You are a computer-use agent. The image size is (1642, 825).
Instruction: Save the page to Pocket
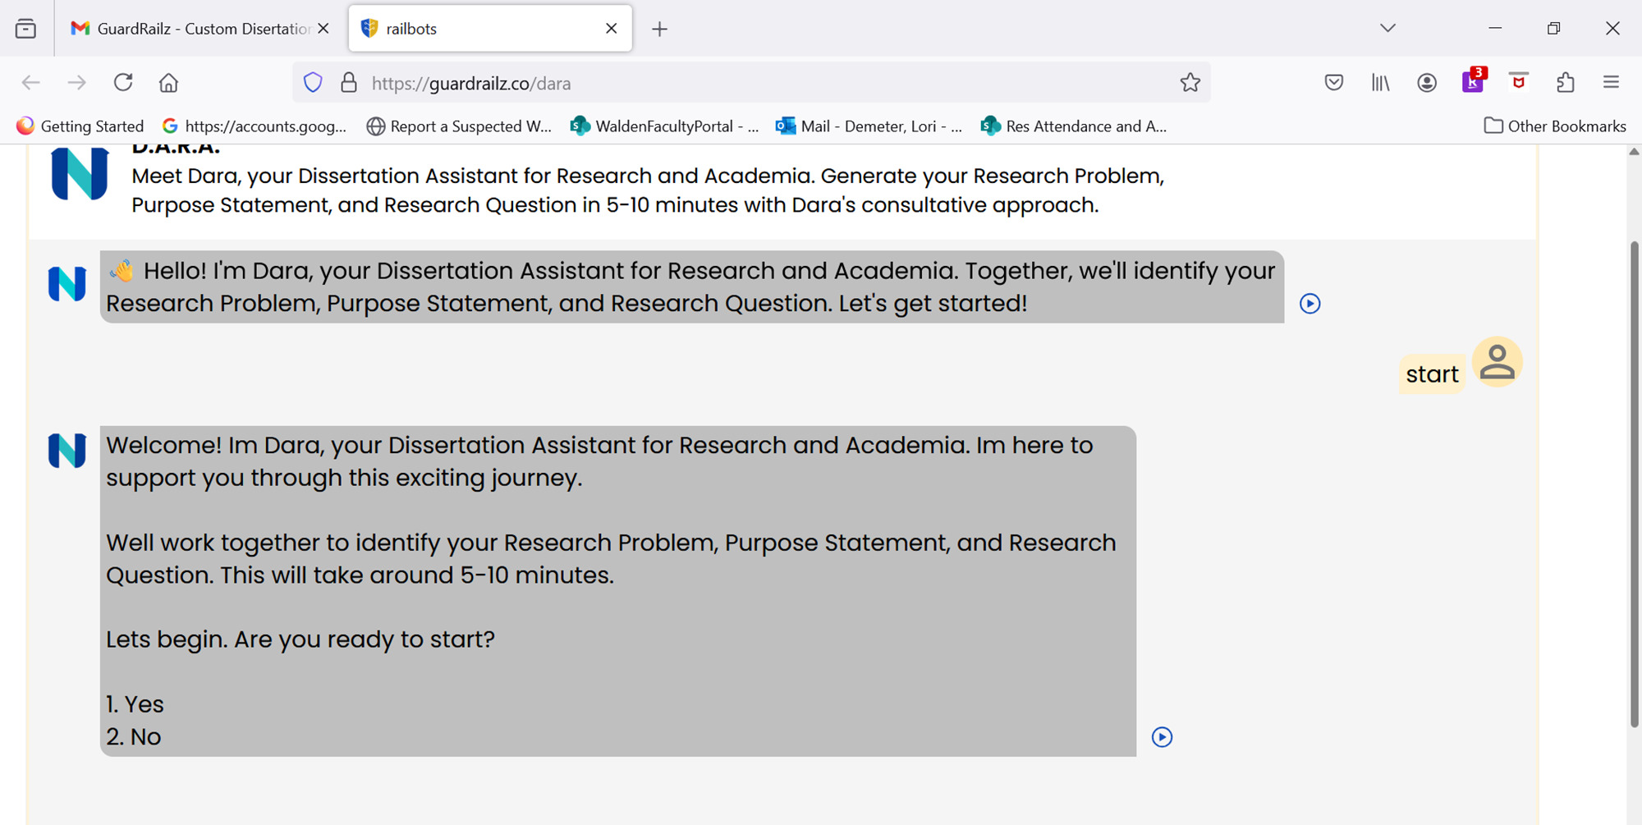1333,82
